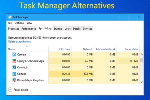Sort by CPU time column header
The image size is (150, 100).
(x=60, y=49)
